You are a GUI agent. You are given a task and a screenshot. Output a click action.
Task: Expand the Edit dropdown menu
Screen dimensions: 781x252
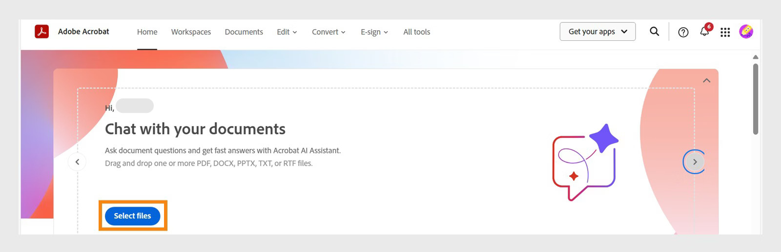tap(287, 32)
